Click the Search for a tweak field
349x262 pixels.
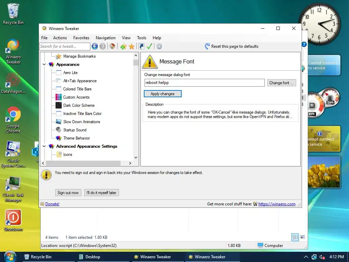(65, 46)
